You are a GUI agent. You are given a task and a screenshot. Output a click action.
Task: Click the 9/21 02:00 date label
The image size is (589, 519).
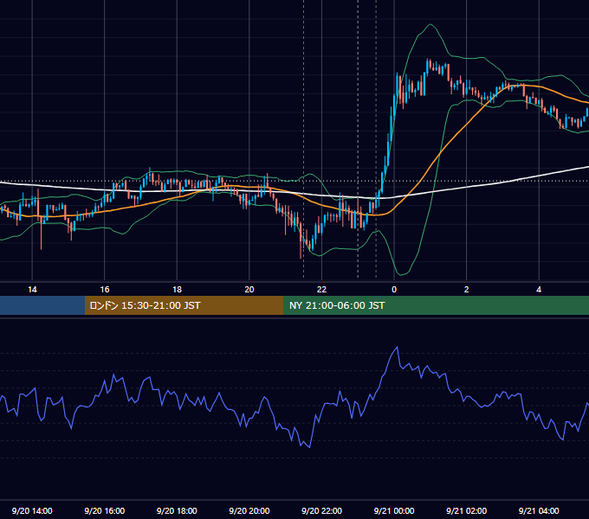(467, 510)
